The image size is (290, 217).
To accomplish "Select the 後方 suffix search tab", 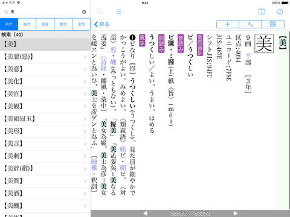I will click(27, 24).
